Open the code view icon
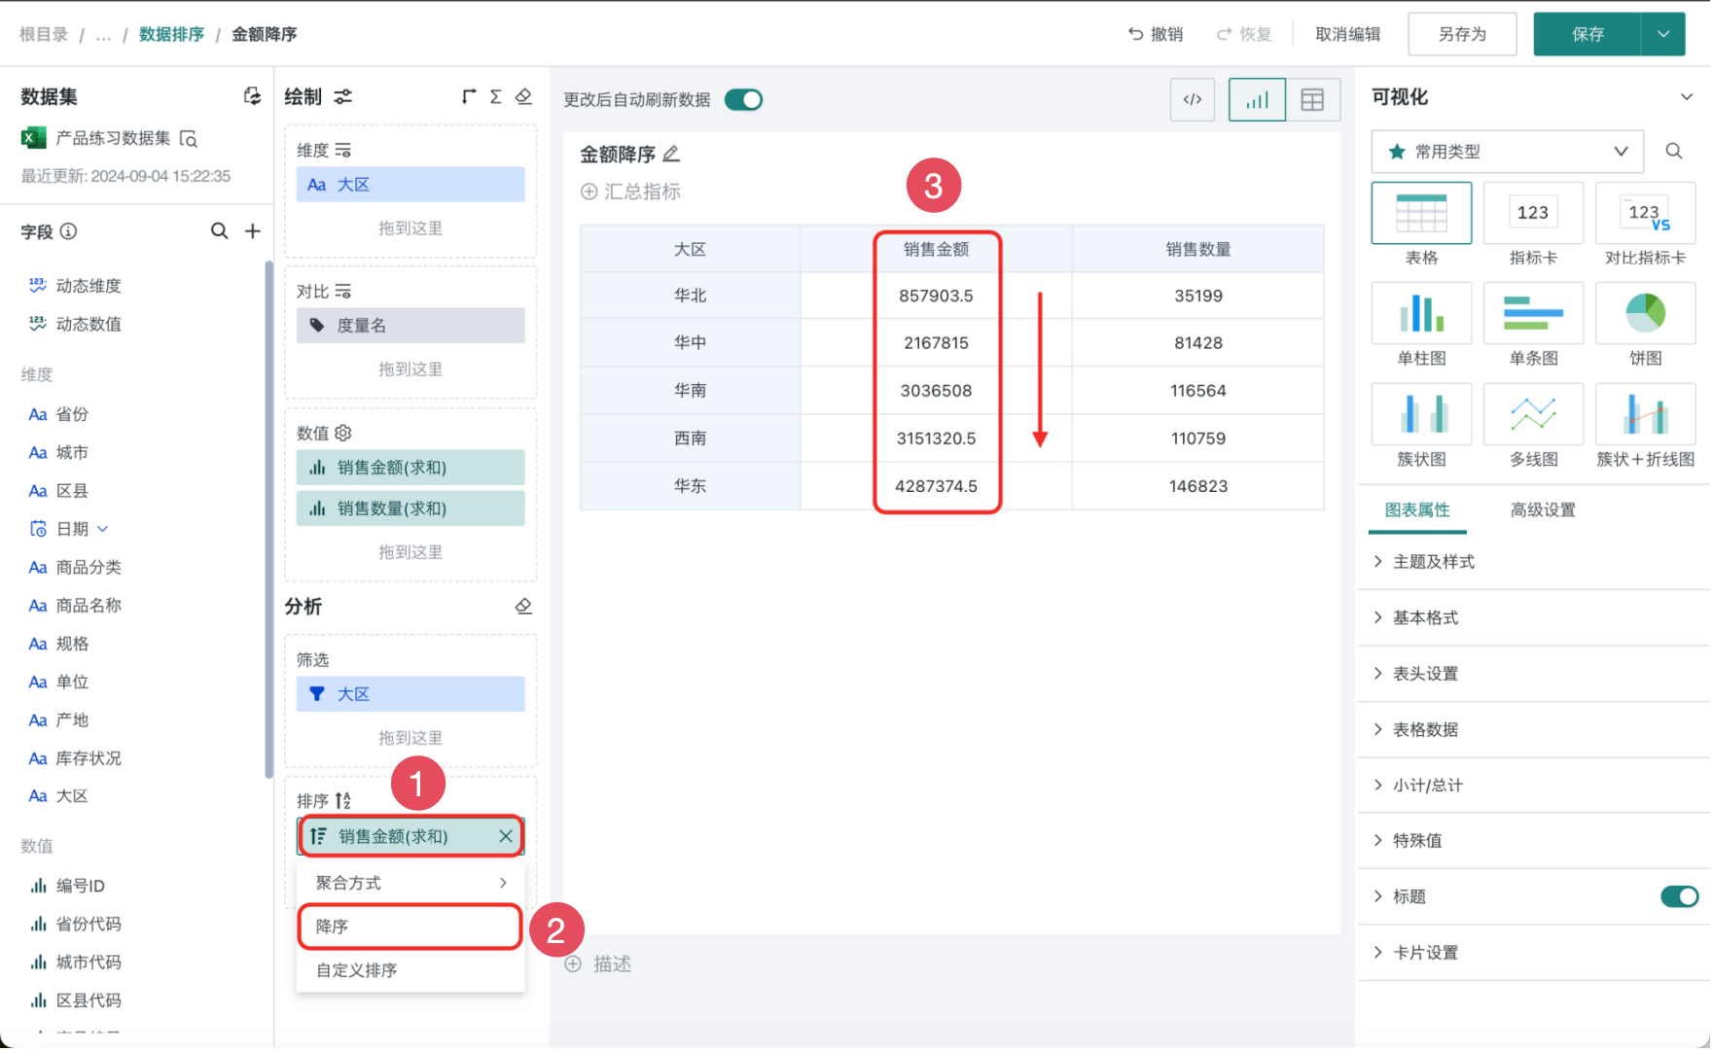Screen dimensions: 1712x1050 pyautogui.click(x=1193, y=99)
